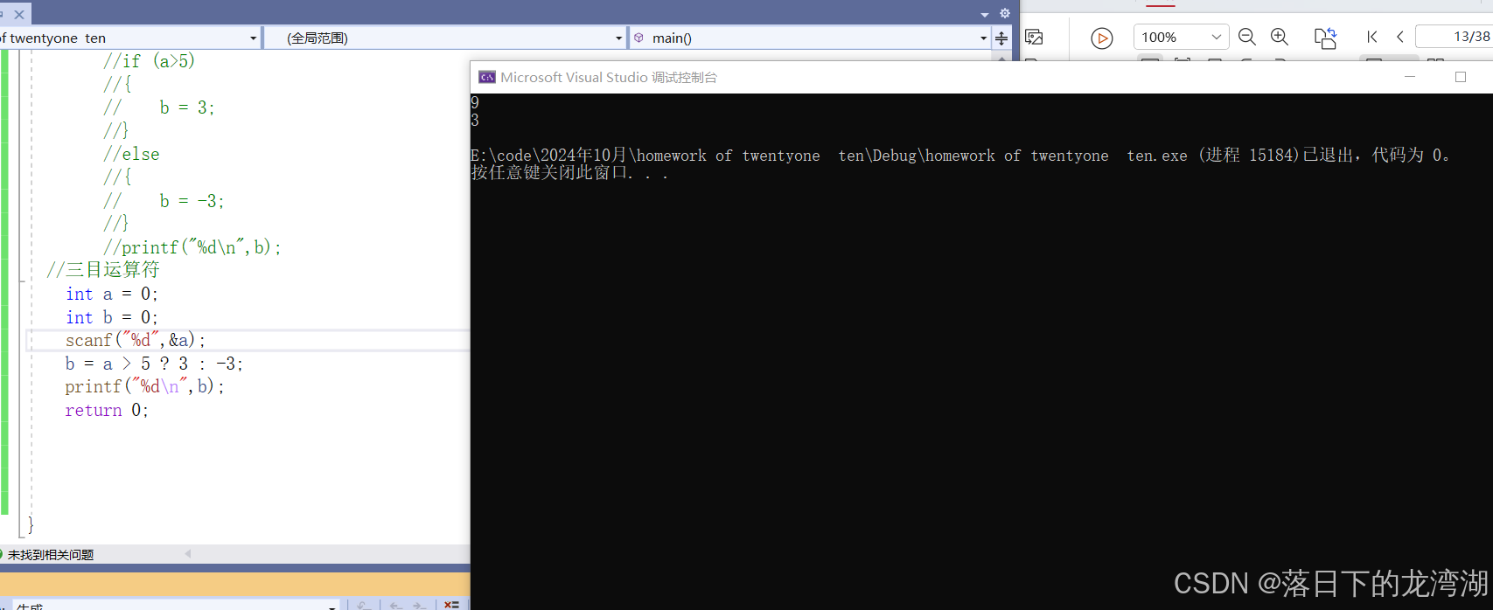Click the image tool icon in PDF viewer

1034,37
